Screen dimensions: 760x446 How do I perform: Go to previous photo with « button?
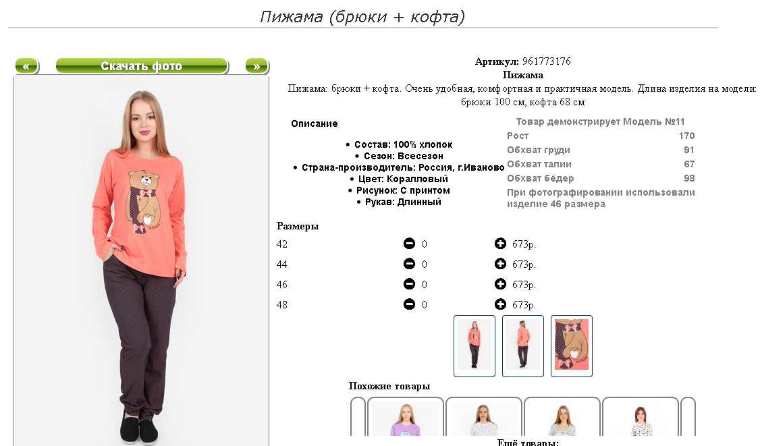point(26,66)
